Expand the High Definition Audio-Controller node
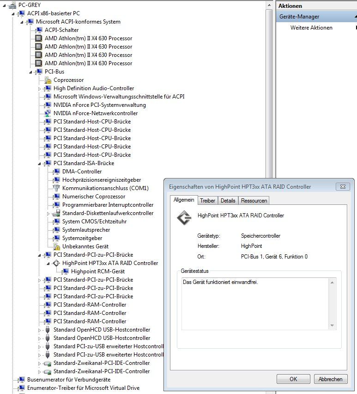 [x=39, y=89]
